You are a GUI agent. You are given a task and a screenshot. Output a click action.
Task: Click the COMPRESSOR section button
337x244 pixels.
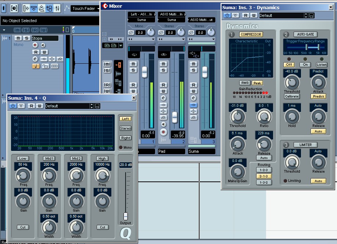(251, 35)
